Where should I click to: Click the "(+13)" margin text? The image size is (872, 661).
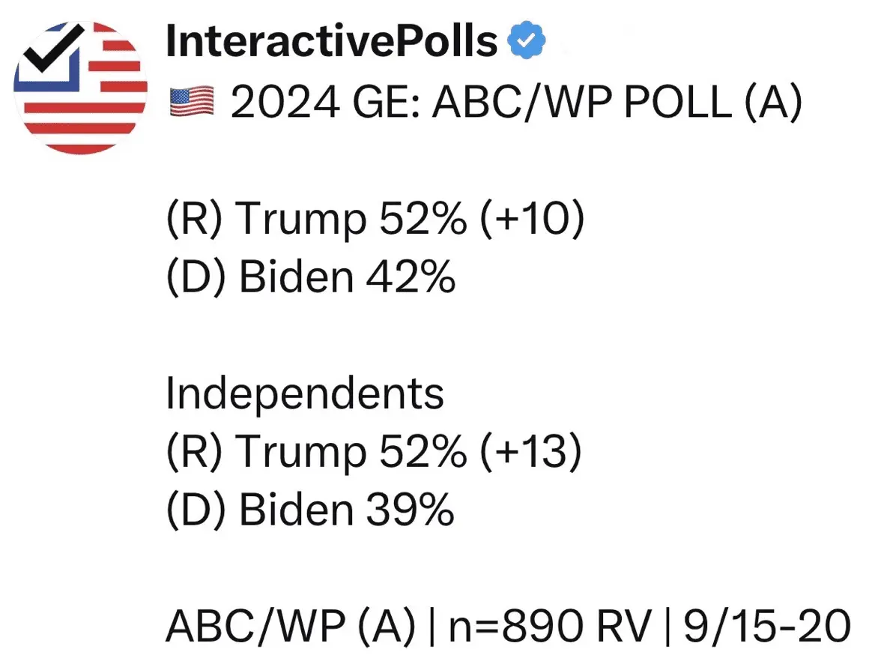(x=532, y=452)
